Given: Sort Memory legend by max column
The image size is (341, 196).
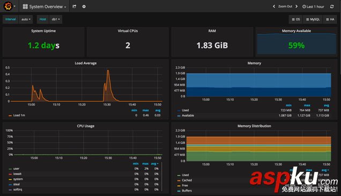Looking at the screenshot, I should (x=307, y=105).
